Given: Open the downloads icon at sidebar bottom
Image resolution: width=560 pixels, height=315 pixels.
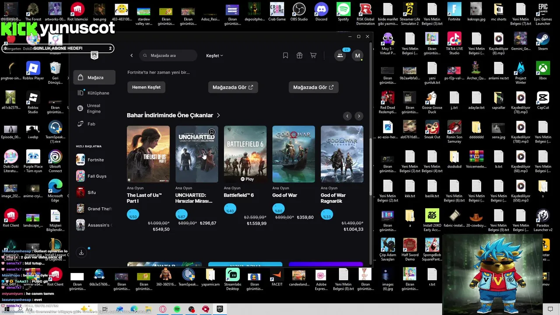Looking at the screenshot, I should pos(81,252).
